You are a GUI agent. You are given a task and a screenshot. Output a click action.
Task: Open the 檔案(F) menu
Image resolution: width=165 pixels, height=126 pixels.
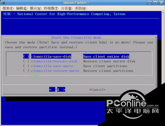(x=8, y=8)
